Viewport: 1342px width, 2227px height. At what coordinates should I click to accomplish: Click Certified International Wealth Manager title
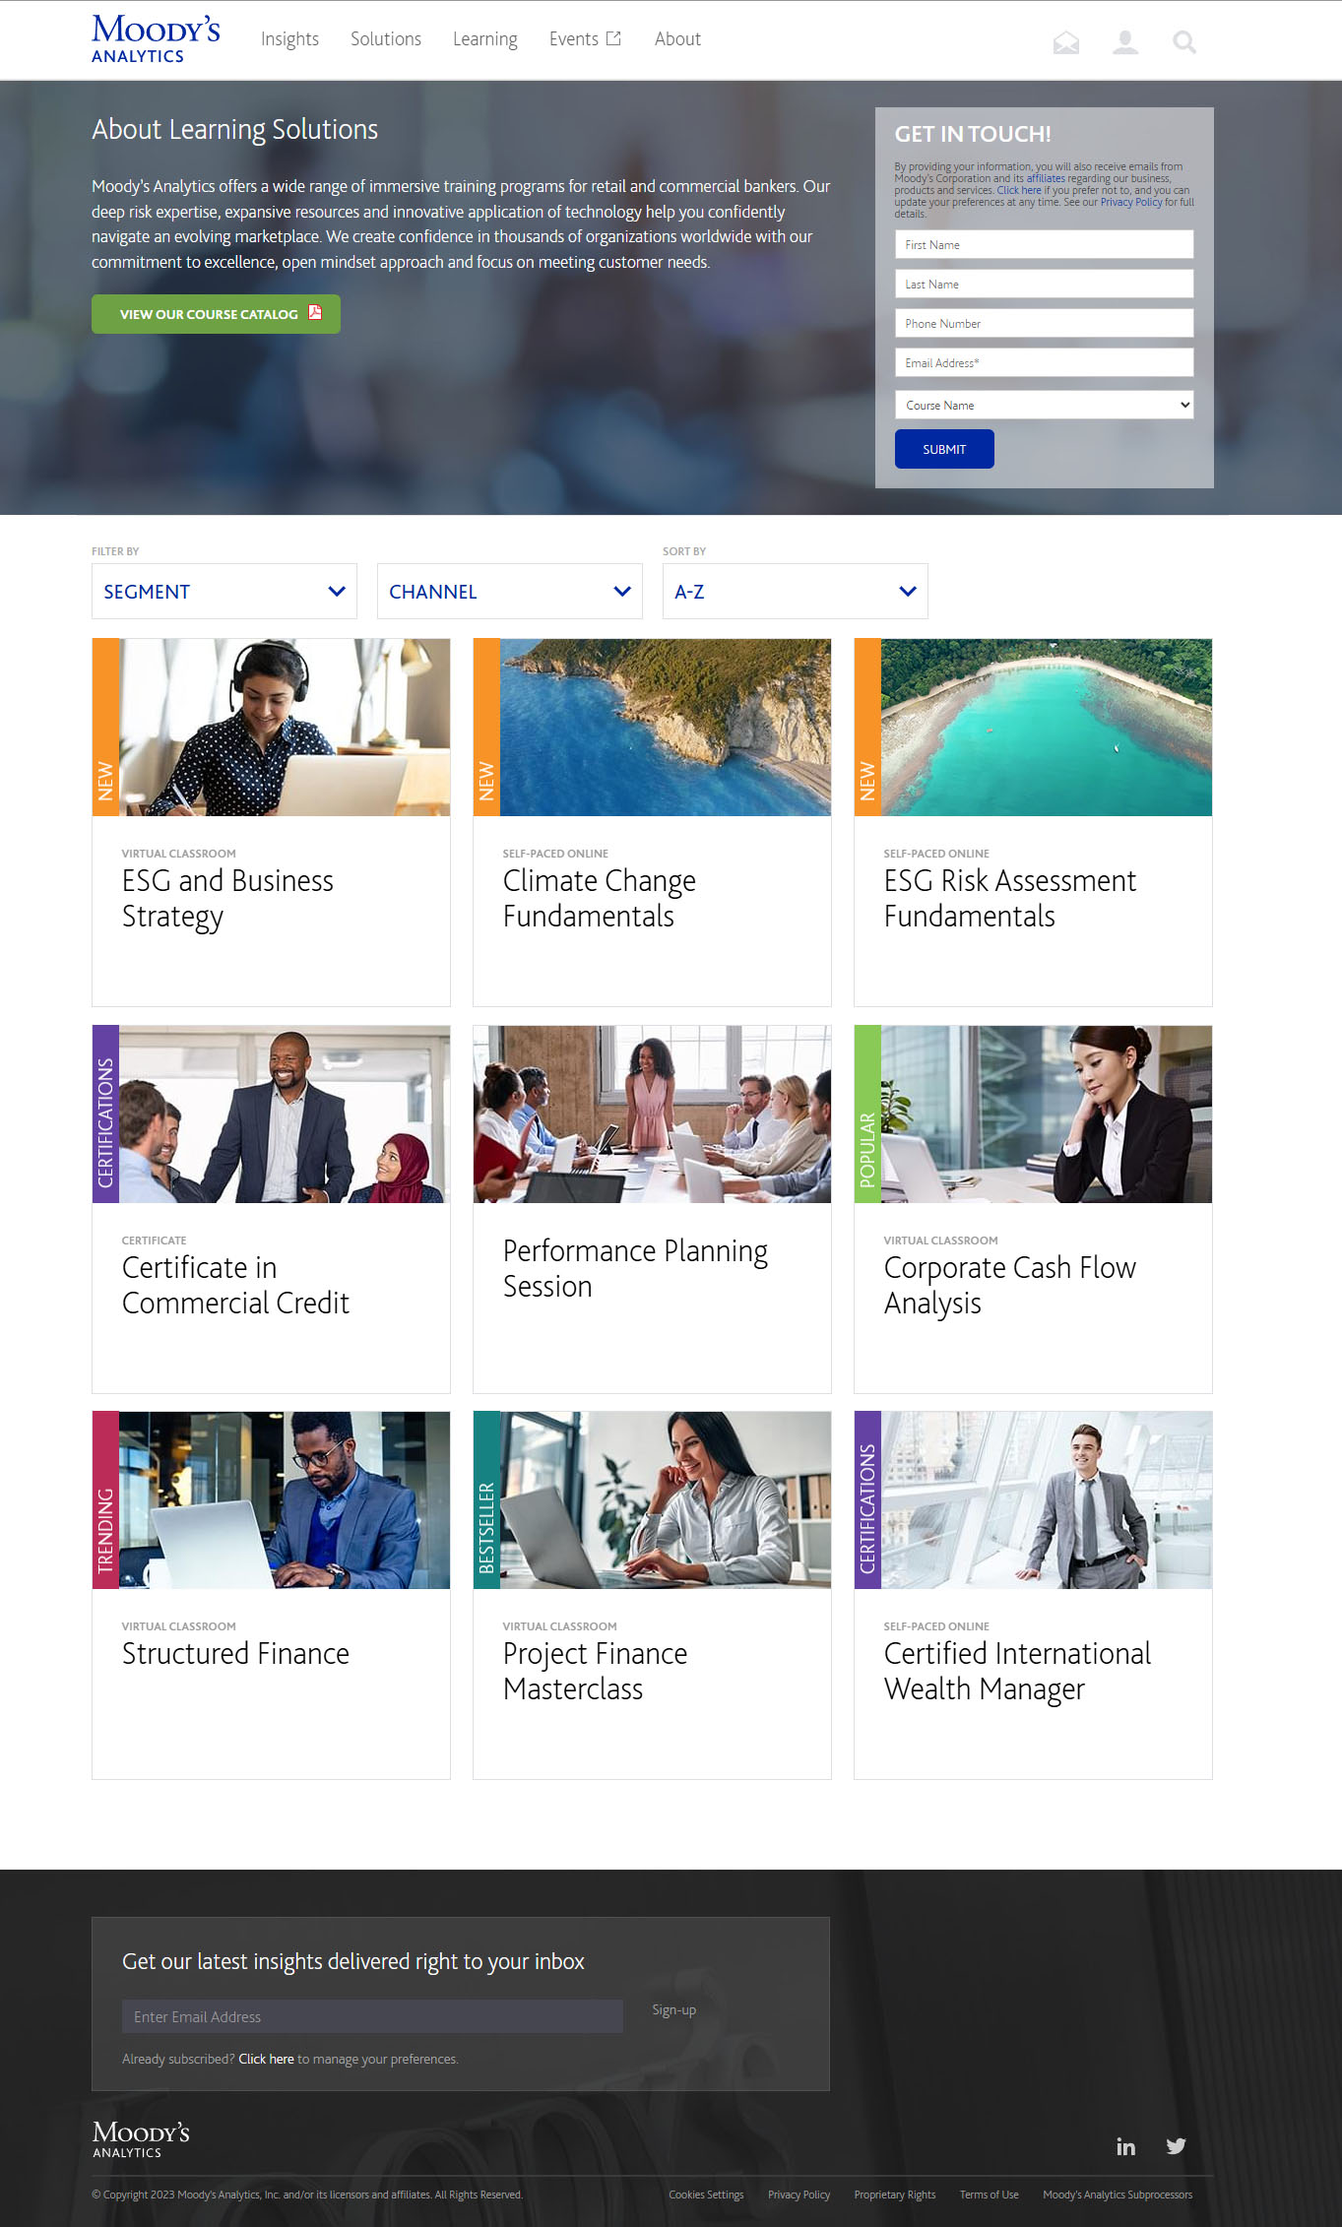1017,1672
